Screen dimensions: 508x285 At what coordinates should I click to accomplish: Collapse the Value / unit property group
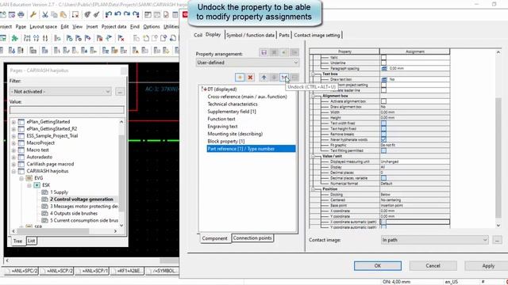pyautogui.click(x=314, y=156)
